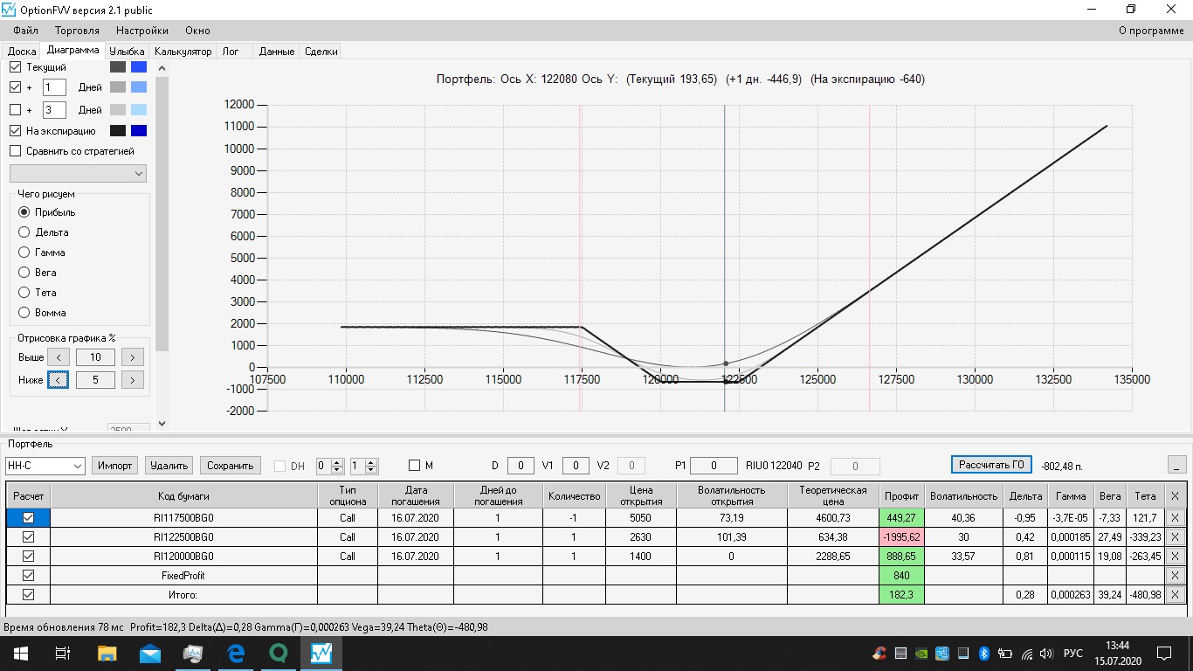
Task: Switch to the Сделки tab
Action: [321, 52]
